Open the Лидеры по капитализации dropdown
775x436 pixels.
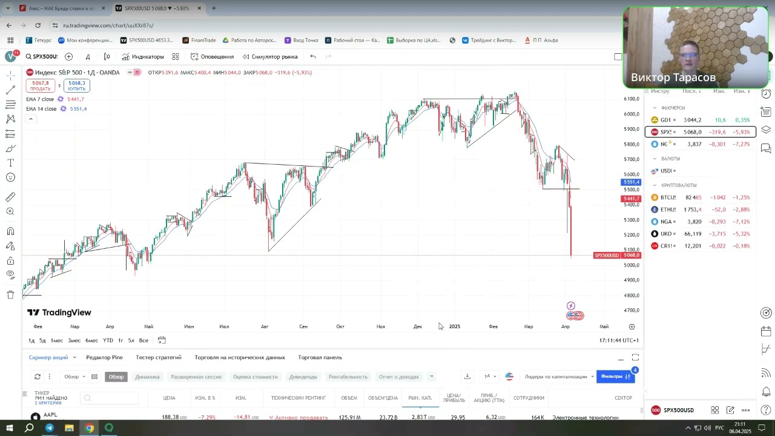pyautogui.click(x=559, y=377)
